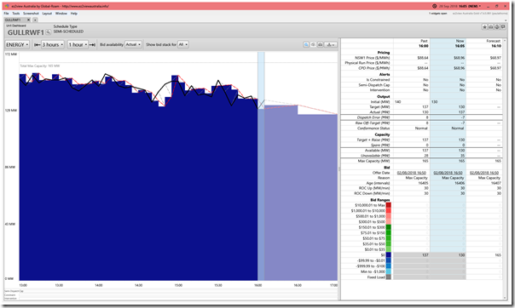The height and width of the screenshot is (308, 515).
Task: Click the dark blue $0 bid swatch
Action: (389, 255)
